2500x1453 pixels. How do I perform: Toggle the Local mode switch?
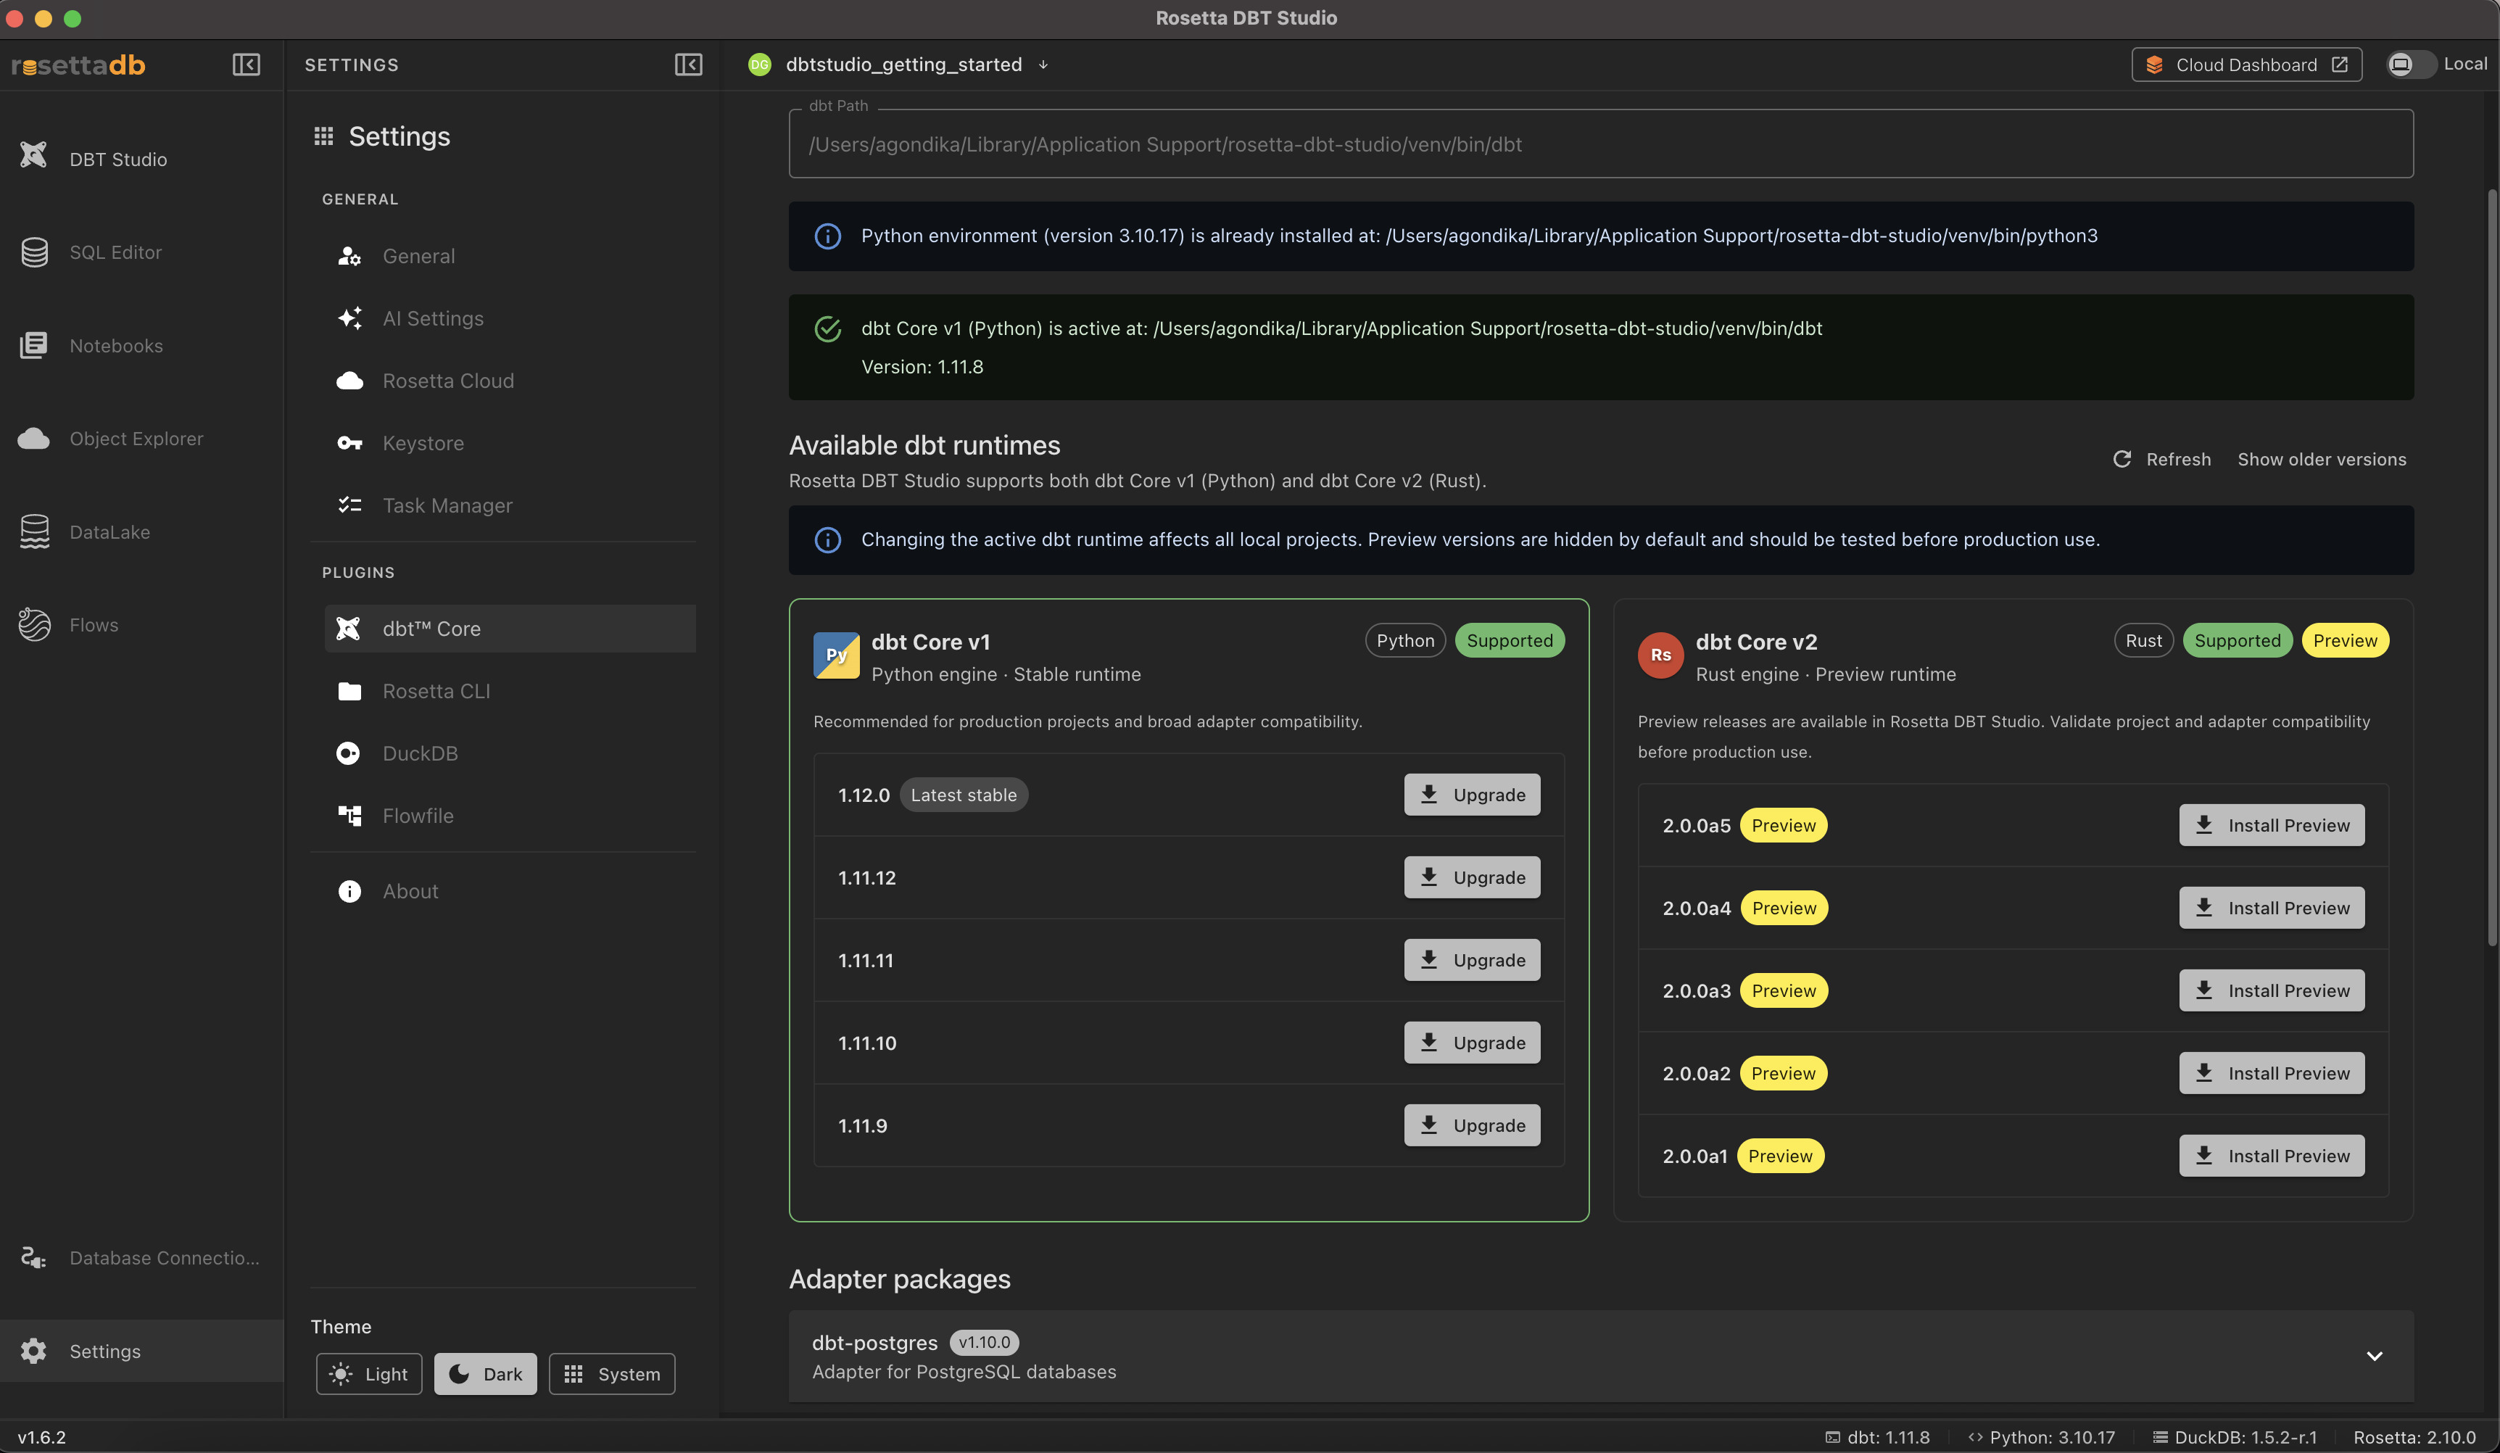coord(2411,65)
